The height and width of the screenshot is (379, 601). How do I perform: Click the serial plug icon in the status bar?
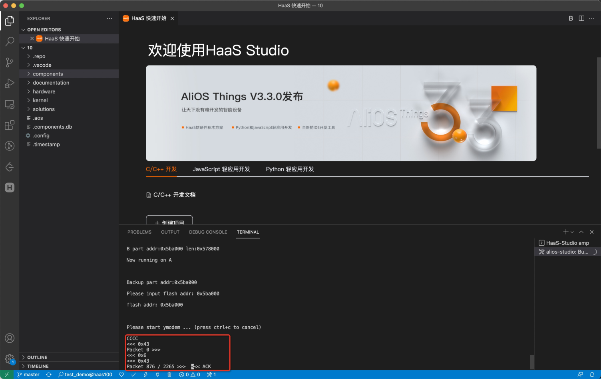click(x=157, y=375)
